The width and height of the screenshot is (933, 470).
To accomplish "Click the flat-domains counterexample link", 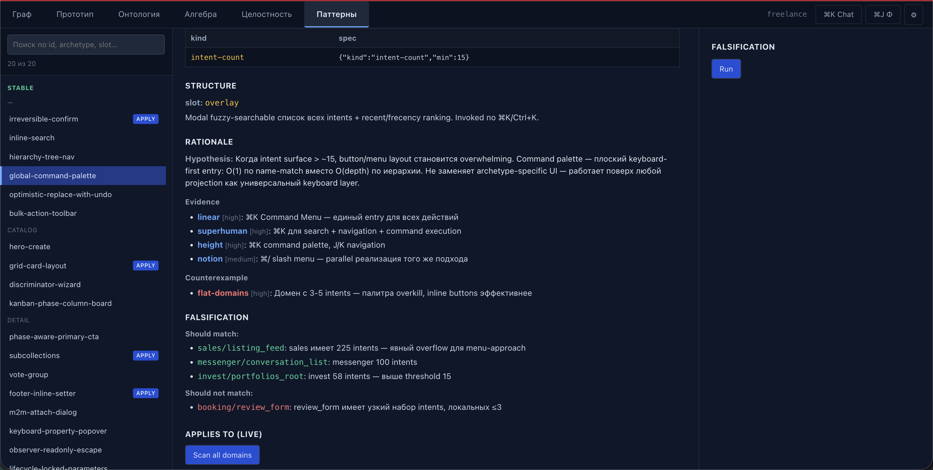I will pyautogui.click(x=223, y=293).
